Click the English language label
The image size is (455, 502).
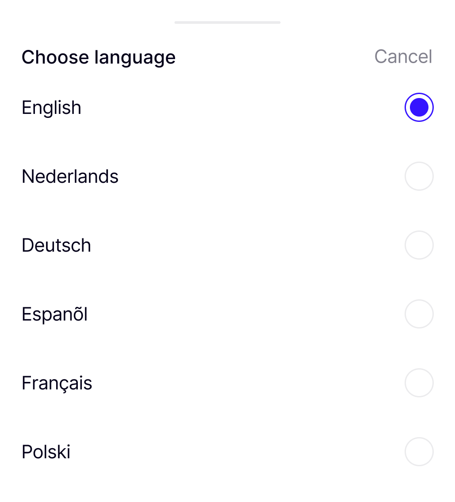click(x=51, y=108)
